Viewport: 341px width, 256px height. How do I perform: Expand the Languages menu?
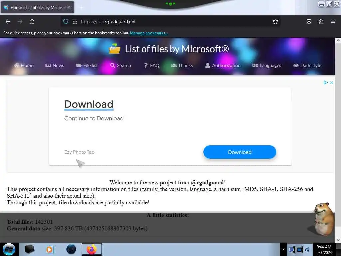click(267, 65)
